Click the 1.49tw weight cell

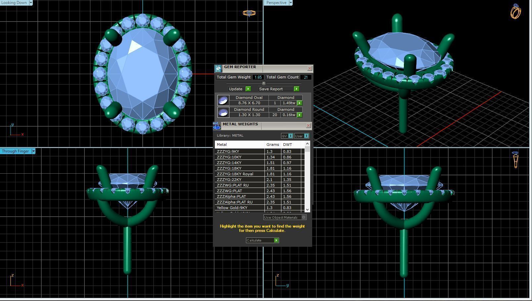click(x=289, y=103)
